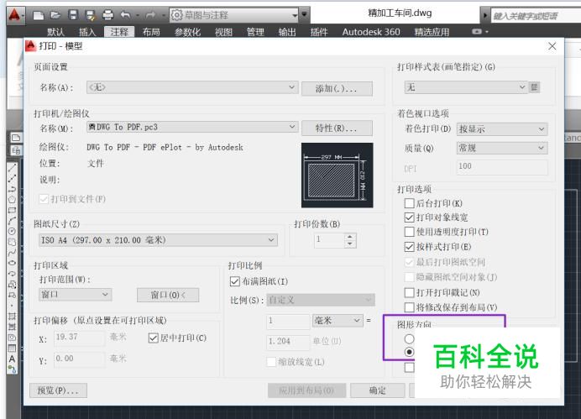Switch to 布局 ribbon tab
The height and width of the screenshot is (419, 581).
coord(151,32)
